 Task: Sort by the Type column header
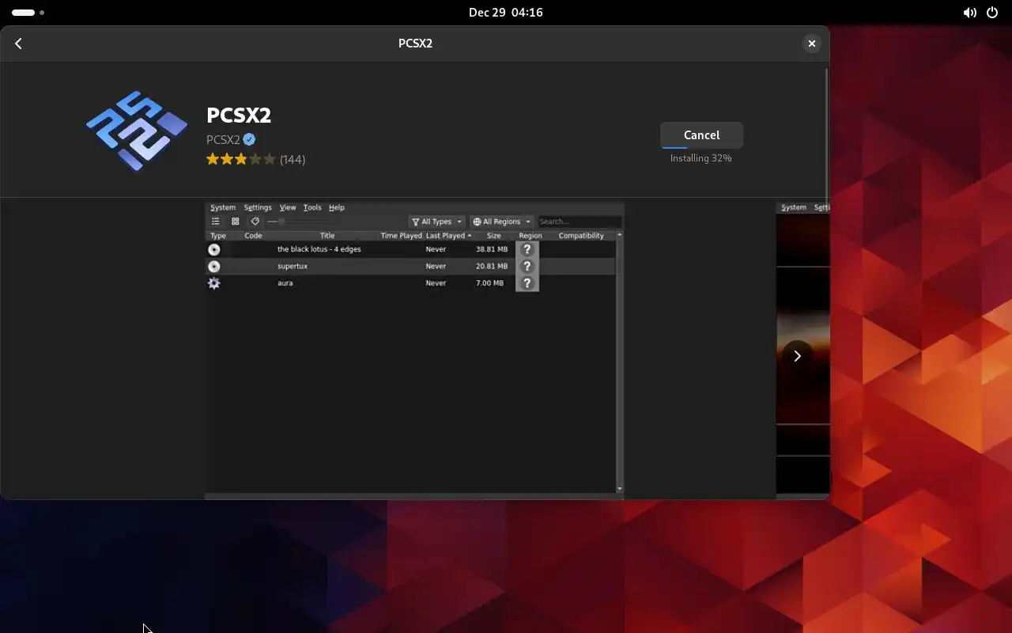[218, 236]
